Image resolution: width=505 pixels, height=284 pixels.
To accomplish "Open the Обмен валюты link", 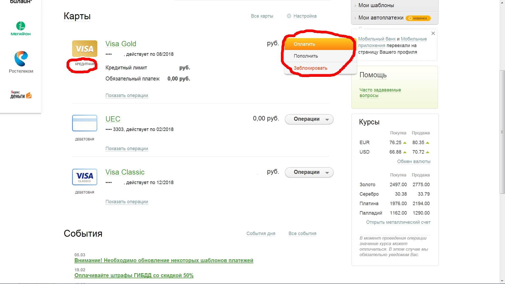I will (x=413, y=161).
